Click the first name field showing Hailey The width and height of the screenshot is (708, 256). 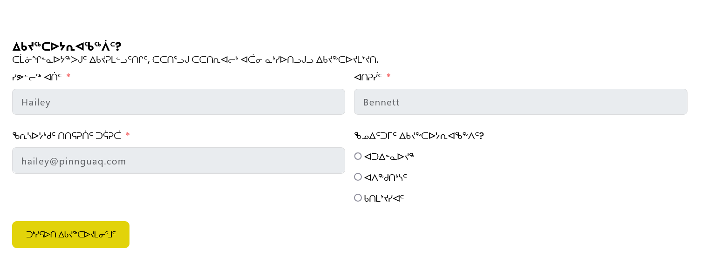point(178,102)
